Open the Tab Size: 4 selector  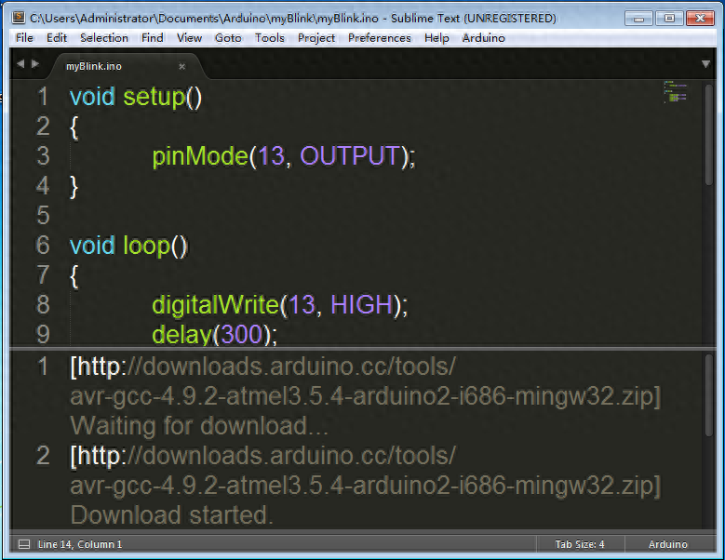(580, 544)
